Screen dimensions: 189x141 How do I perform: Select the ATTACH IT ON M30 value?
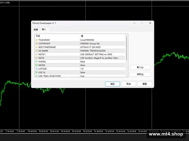[102, 47]
